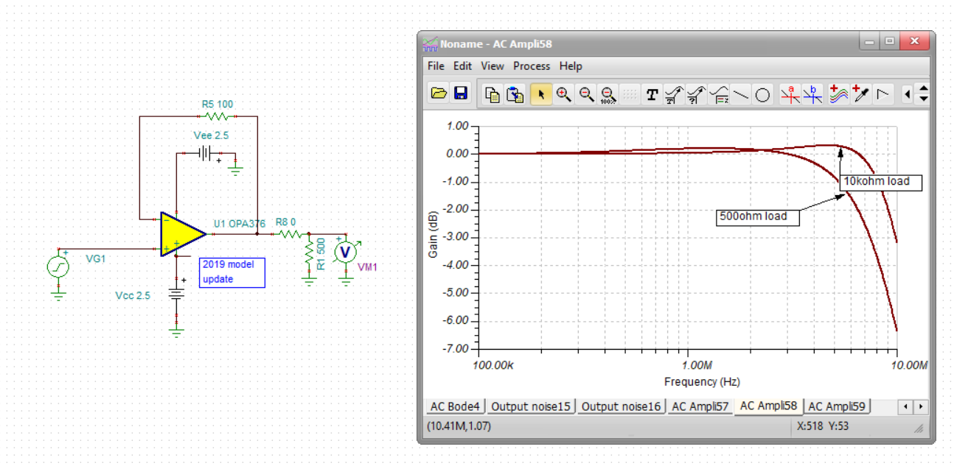Viewport: 954px width, 466px height.
Task: Select the AC Ampli58 tab
Action: coord(768,406)
